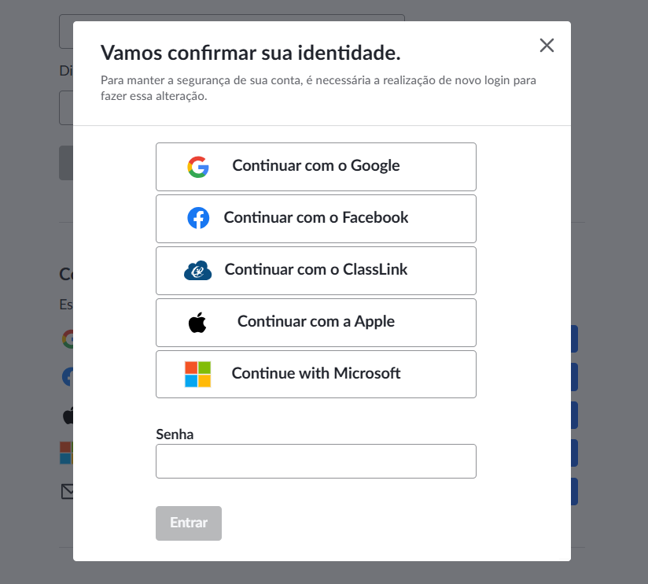Click the ClassLink cloud logo
This screenshot has height=584, width=648.
pyautogui.click(x=197, y=271)
